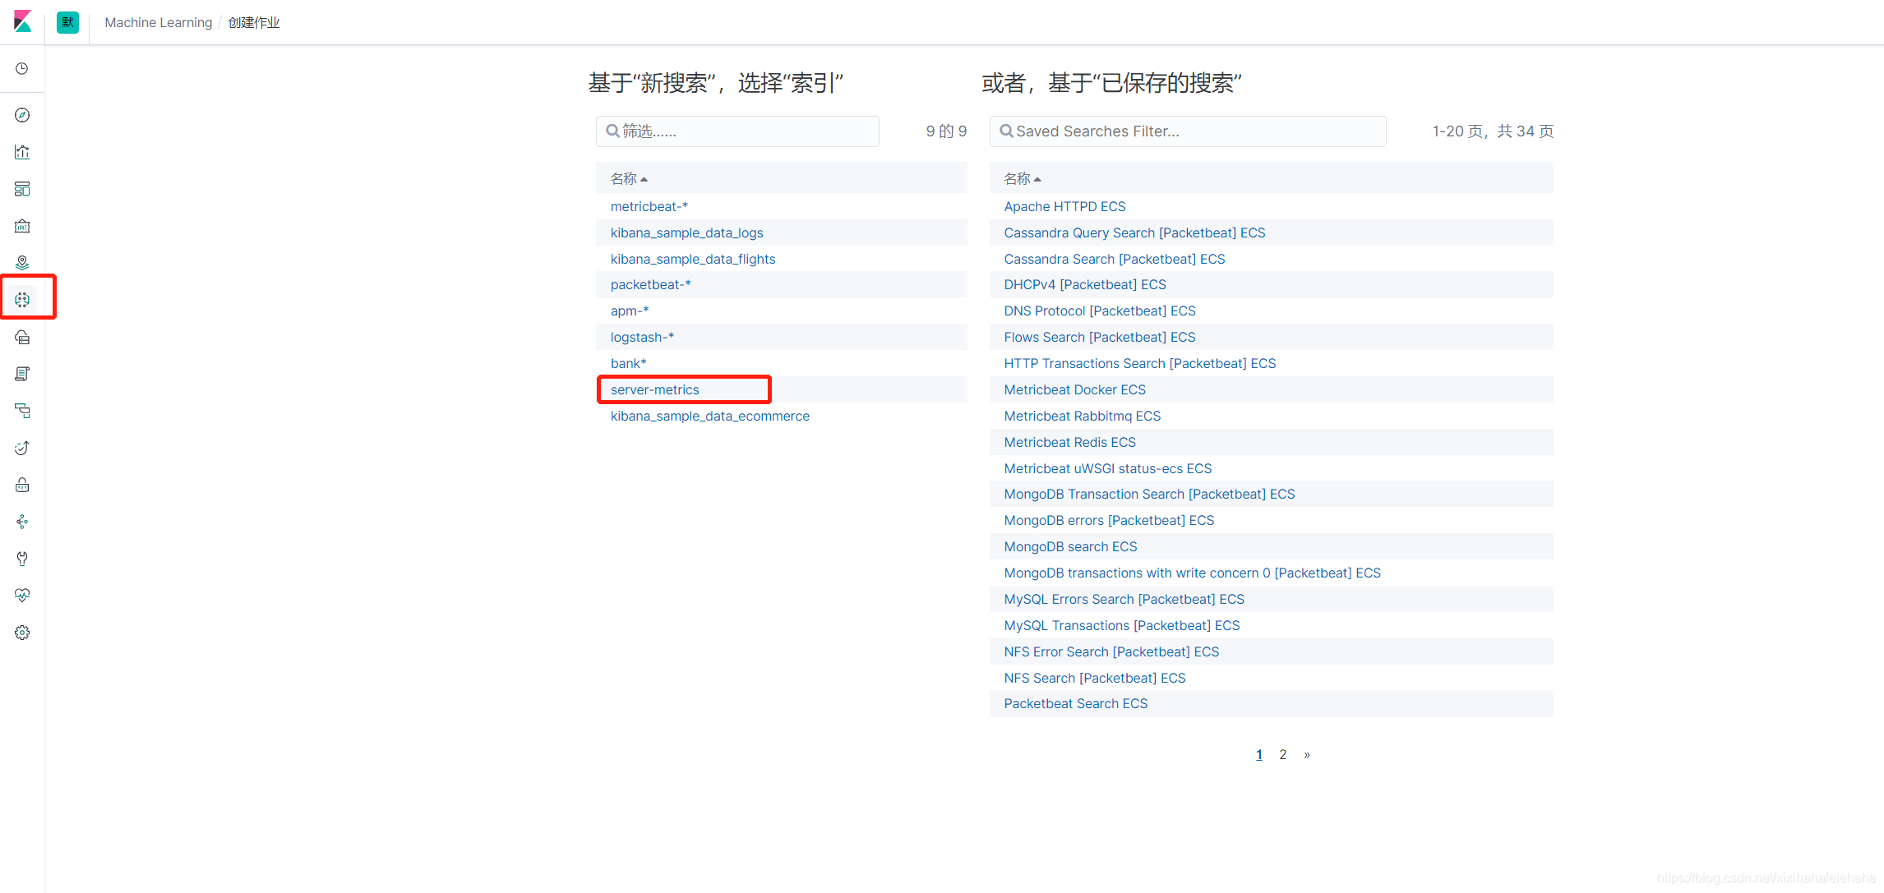Focus the Saved Searches Filter field
This screenshot has height=893, width=1884.
pyautogui.click(x=1188, y=131)
